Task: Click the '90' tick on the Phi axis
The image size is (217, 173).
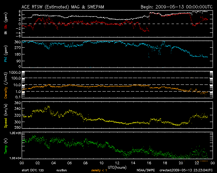Action: pyautogui.click(x=19, y=61)
